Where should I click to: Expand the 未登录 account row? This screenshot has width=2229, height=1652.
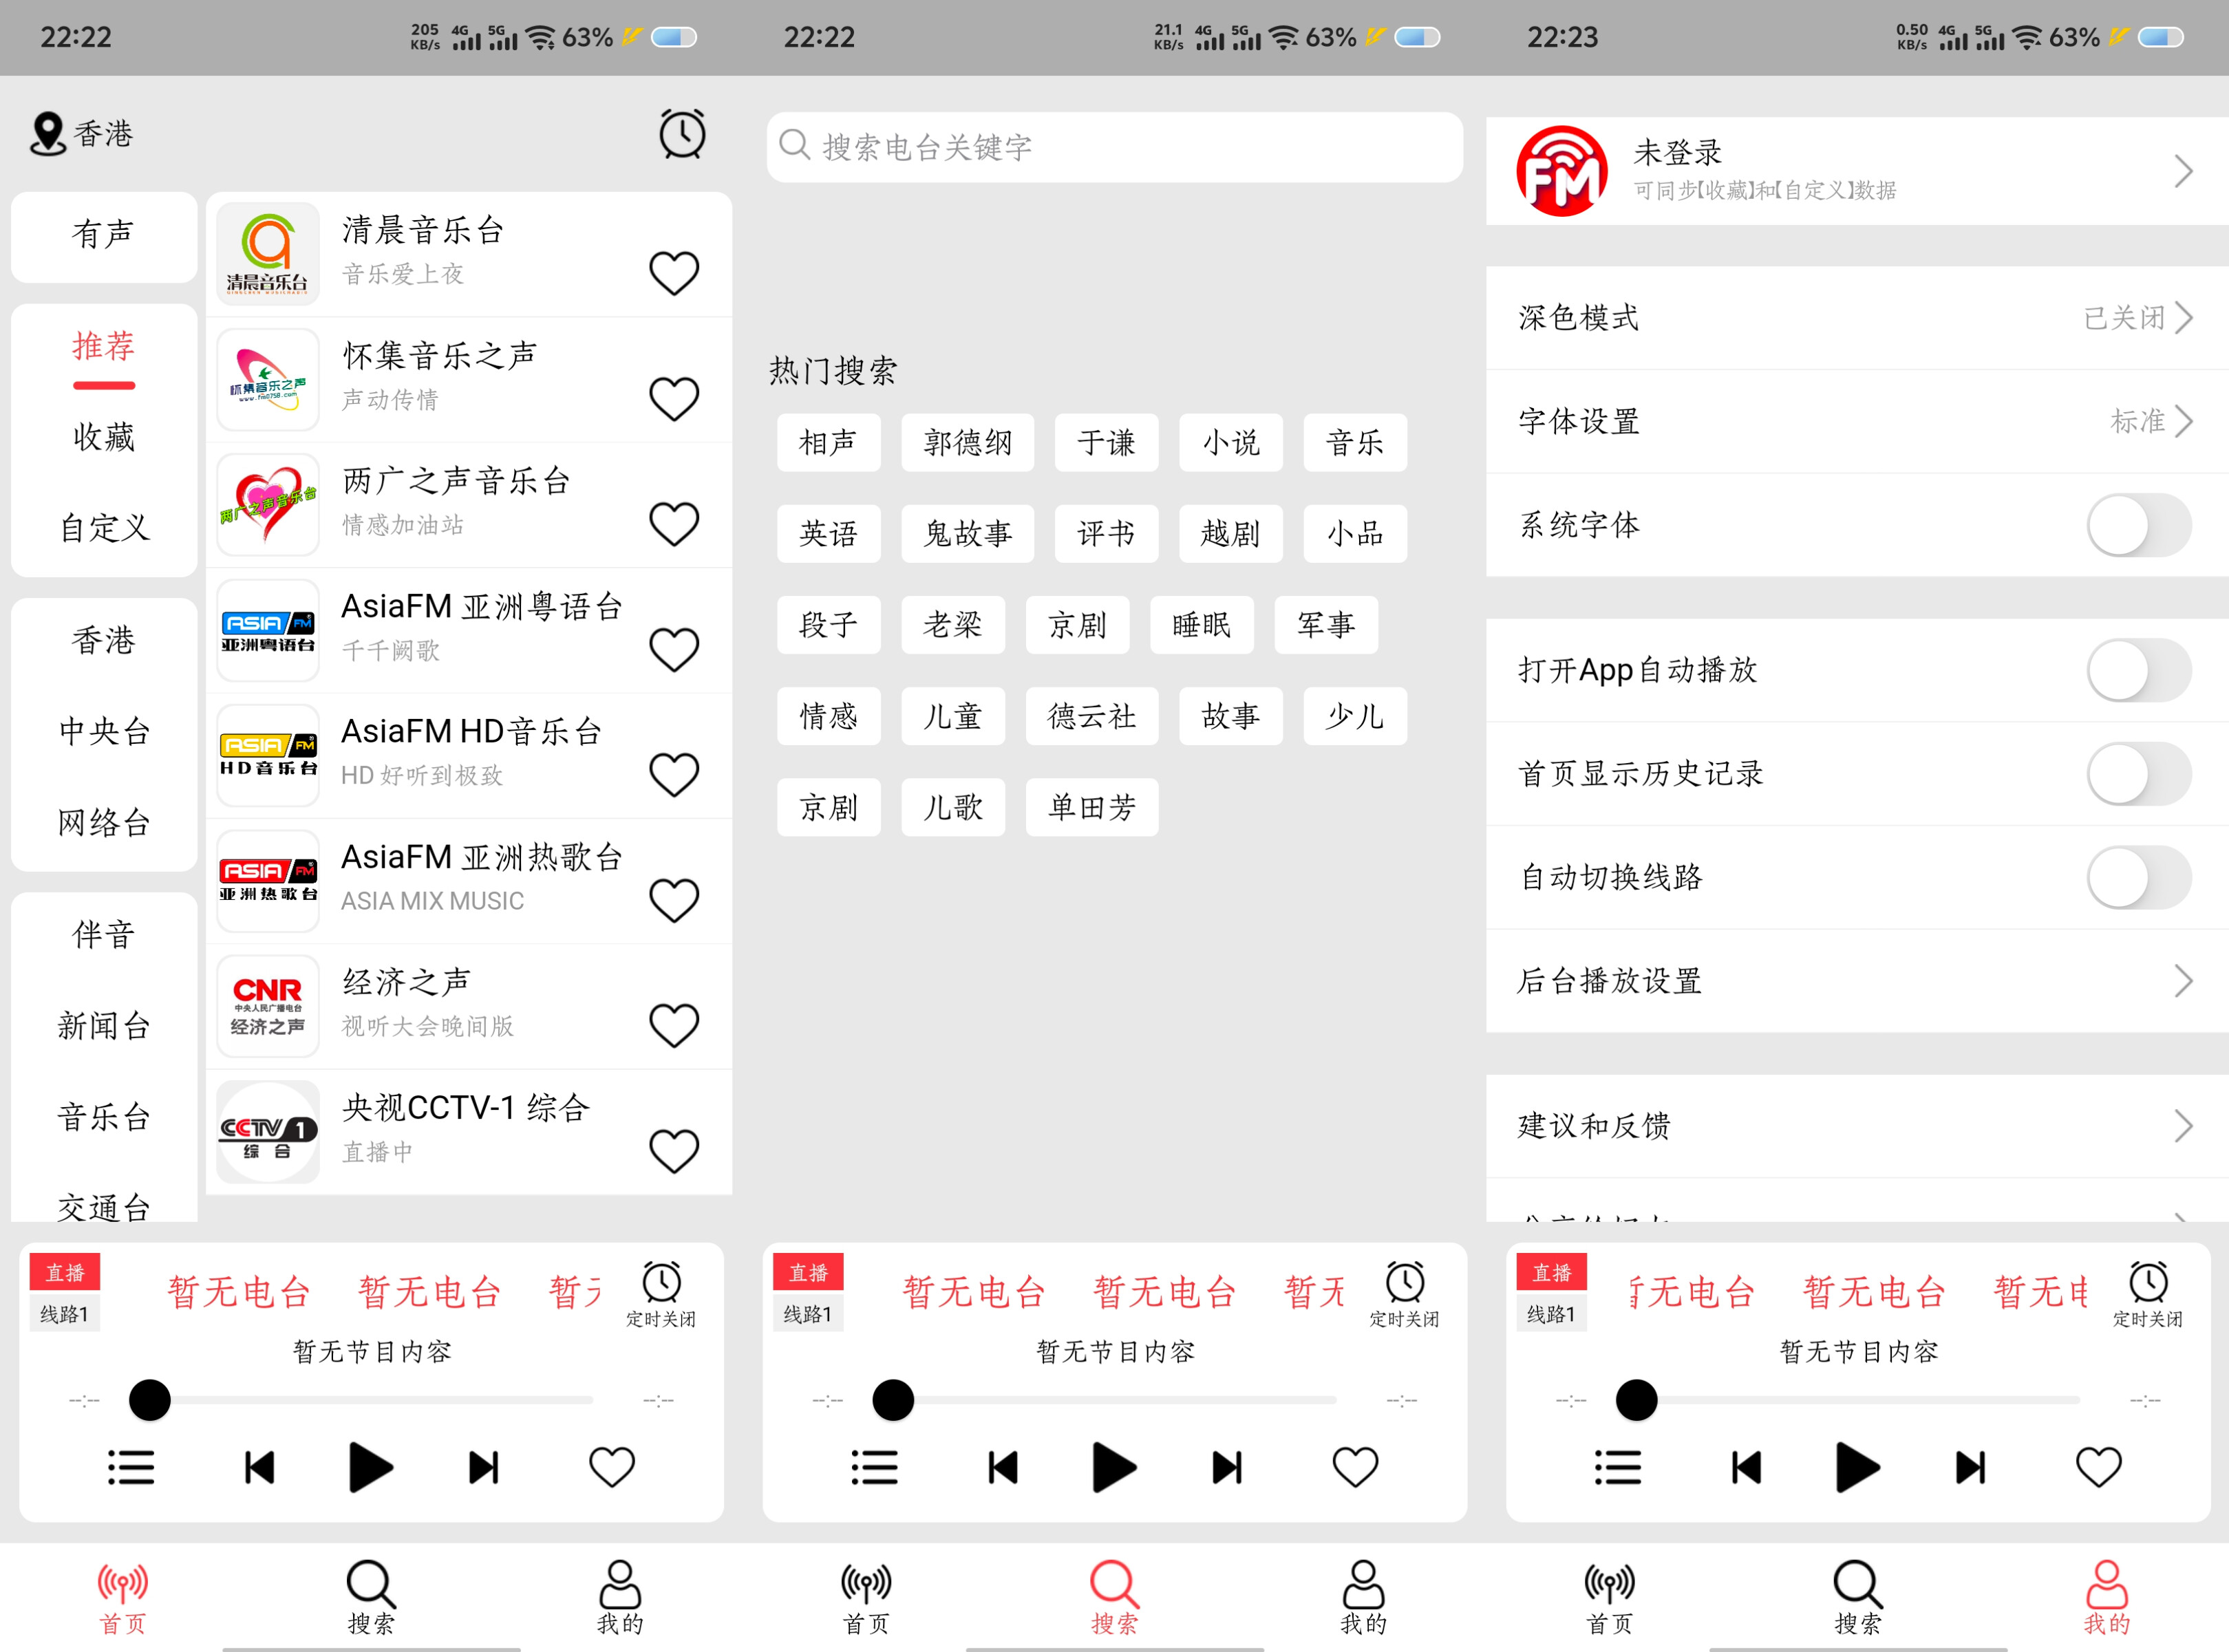[2185, 171]
